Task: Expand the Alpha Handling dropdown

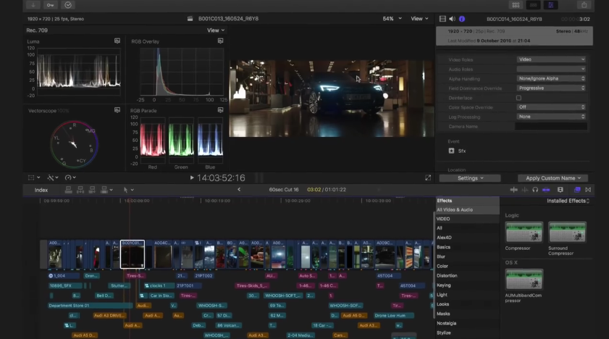Action: [550, 78]
